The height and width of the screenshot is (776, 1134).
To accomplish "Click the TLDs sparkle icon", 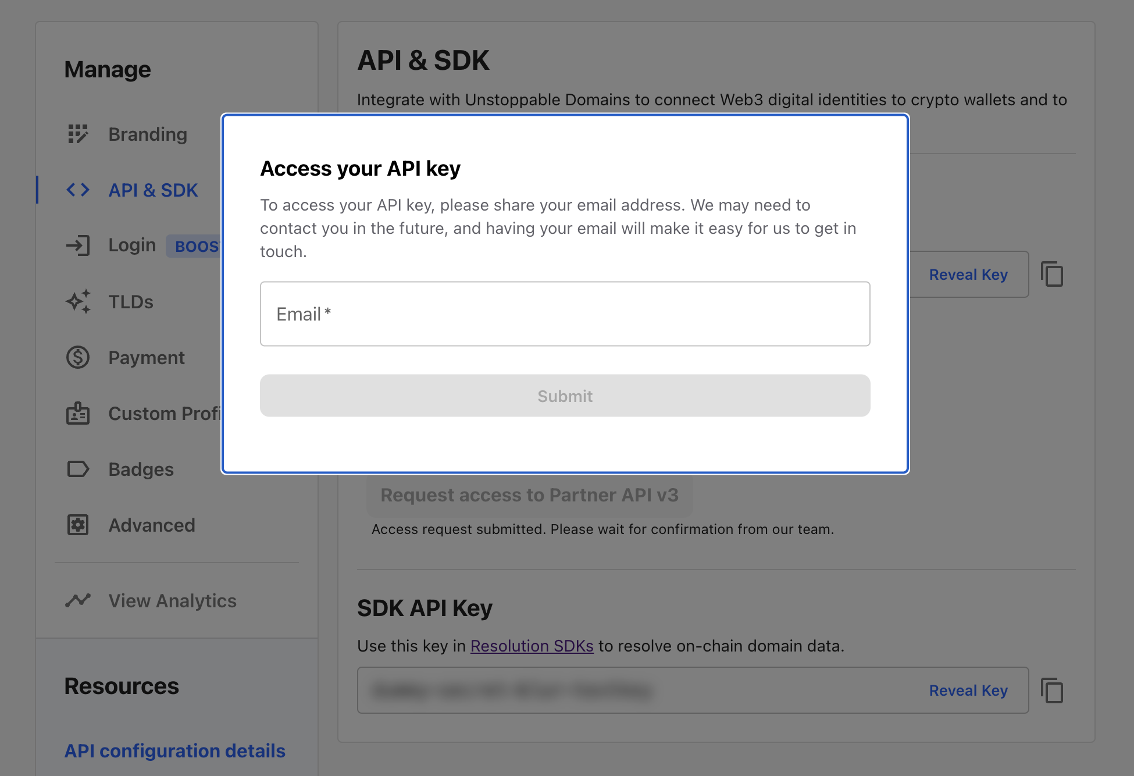I will pyautogui.click(x=78, y=301).
